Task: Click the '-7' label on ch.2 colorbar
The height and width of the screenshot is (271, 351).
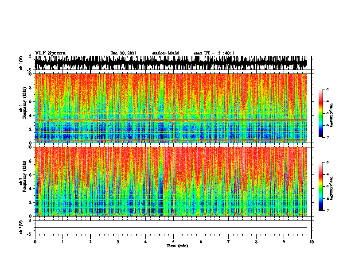Action: tap(327, 210)
